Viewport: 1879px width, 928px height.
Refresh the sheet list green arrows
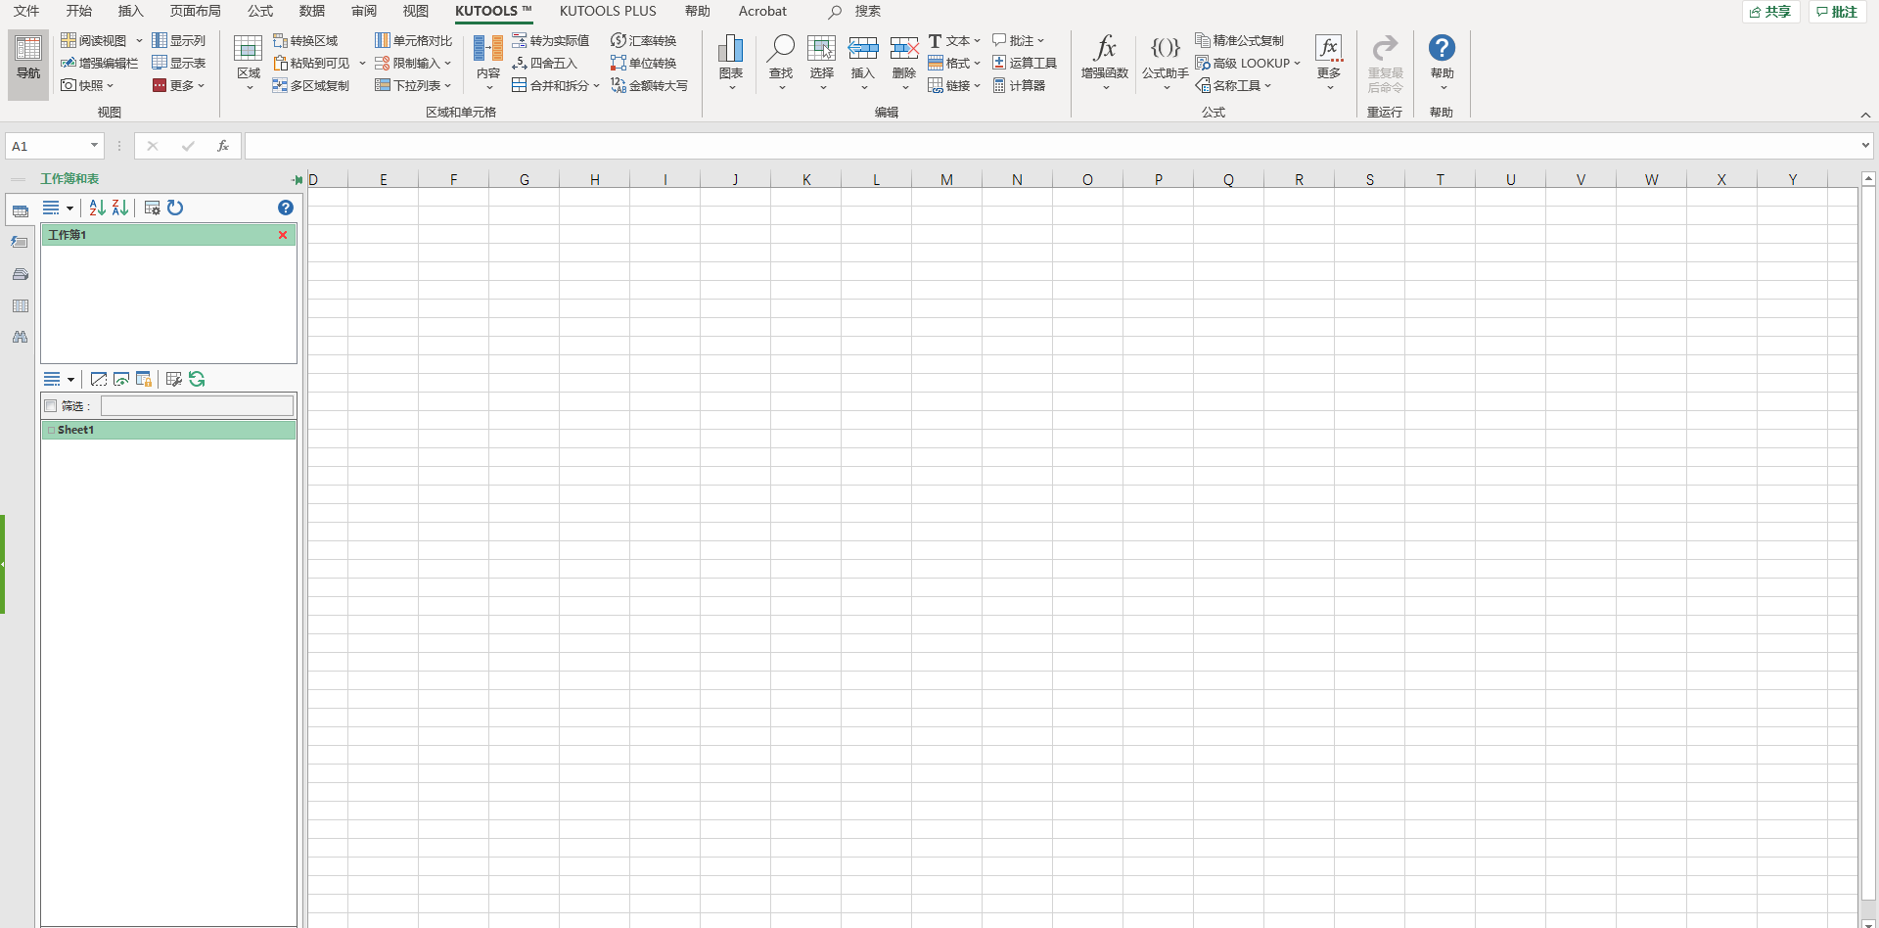(197, 379)
